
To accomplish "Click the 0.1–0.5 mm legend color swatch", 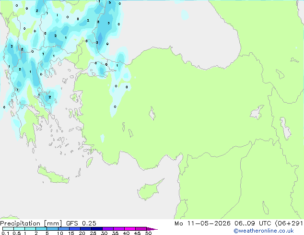I will click(x=8, y=229).
